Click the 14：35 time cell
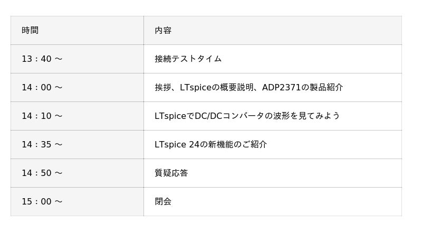Viewport: 422px width, 232px height. 42,144
